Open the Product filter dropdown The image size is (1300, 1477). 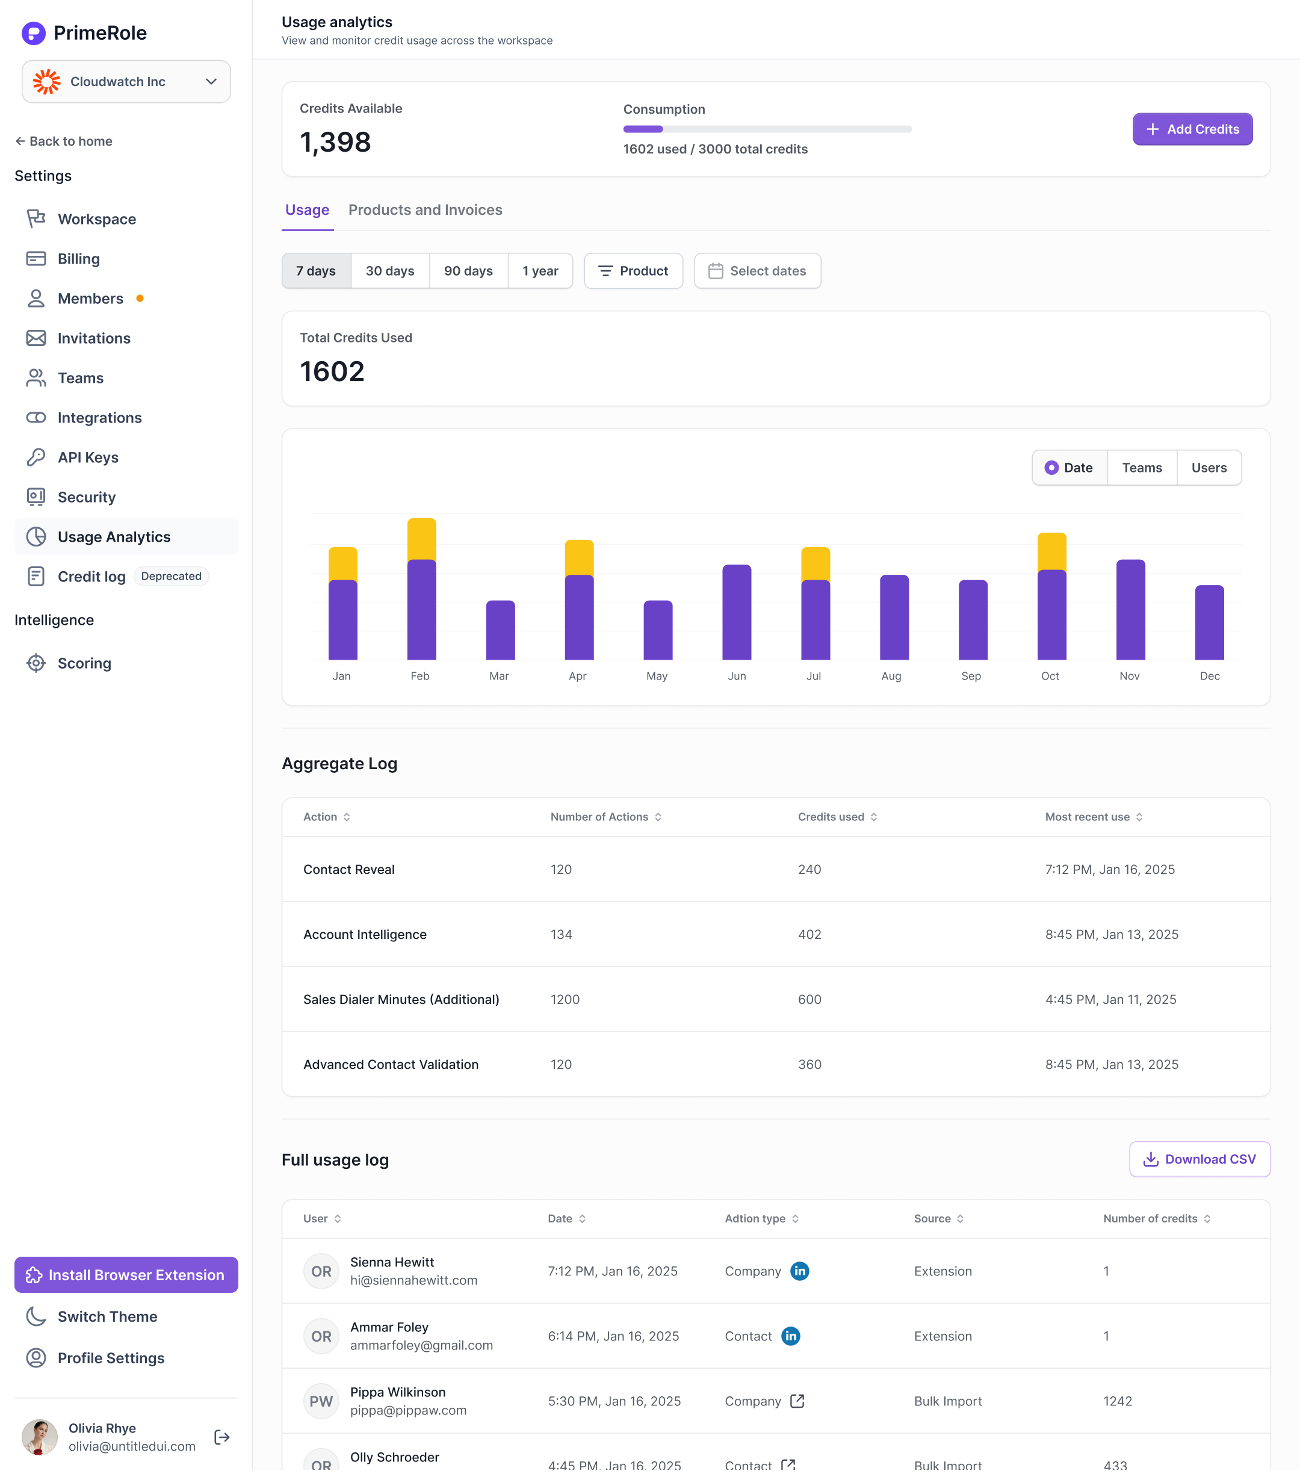click(633, 271)
